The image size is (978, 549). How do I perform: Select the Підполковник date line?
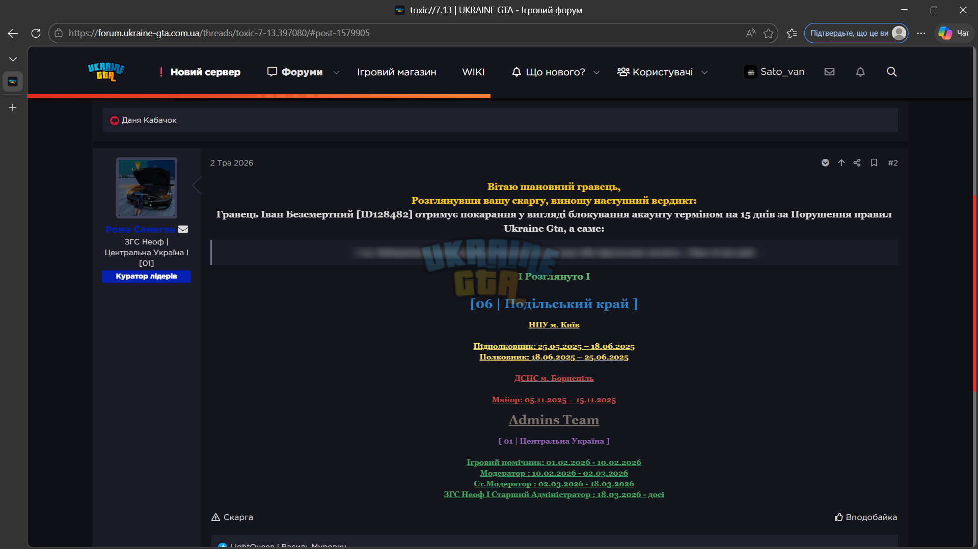(554, 346)
